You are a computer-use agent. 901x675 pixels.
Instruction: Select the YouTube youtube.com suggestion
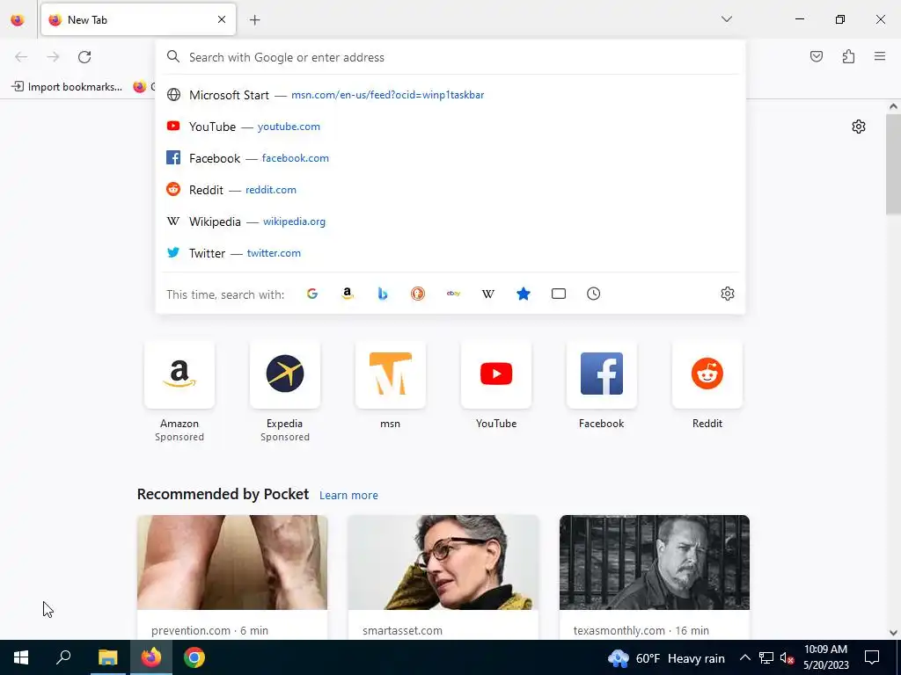(x=450, y=127)
